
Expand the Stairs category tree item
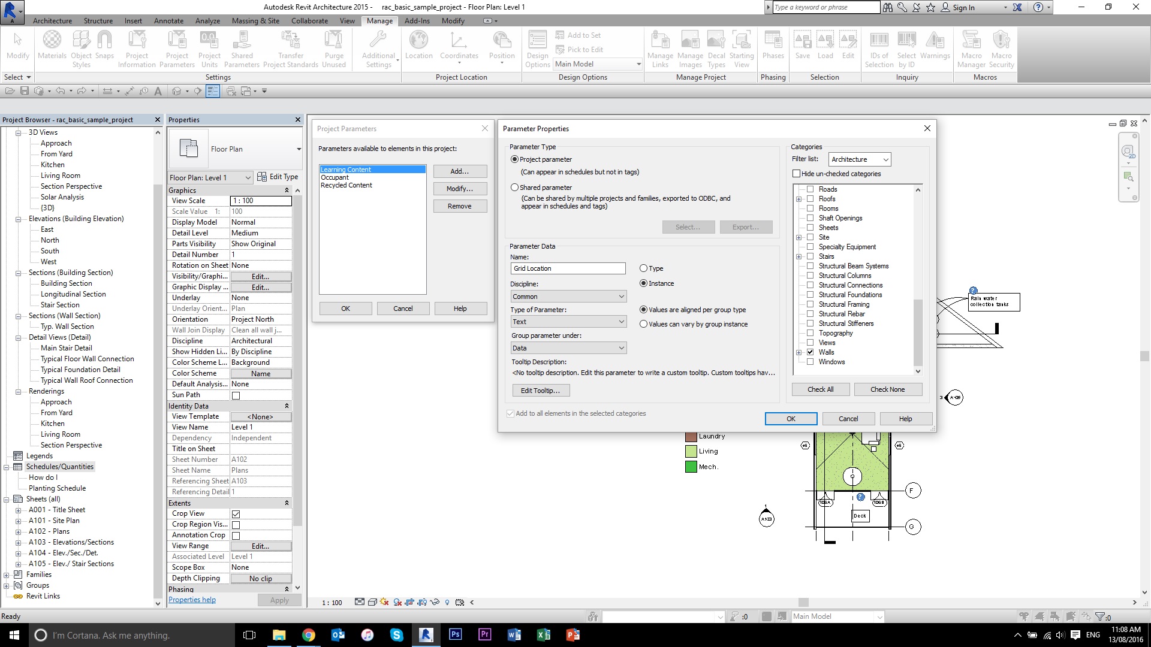pyautogui.click(x=799, y=256)
